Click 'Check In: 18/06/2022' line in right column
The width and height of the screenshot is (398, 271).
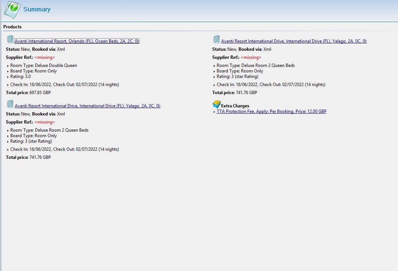(271, 85)
